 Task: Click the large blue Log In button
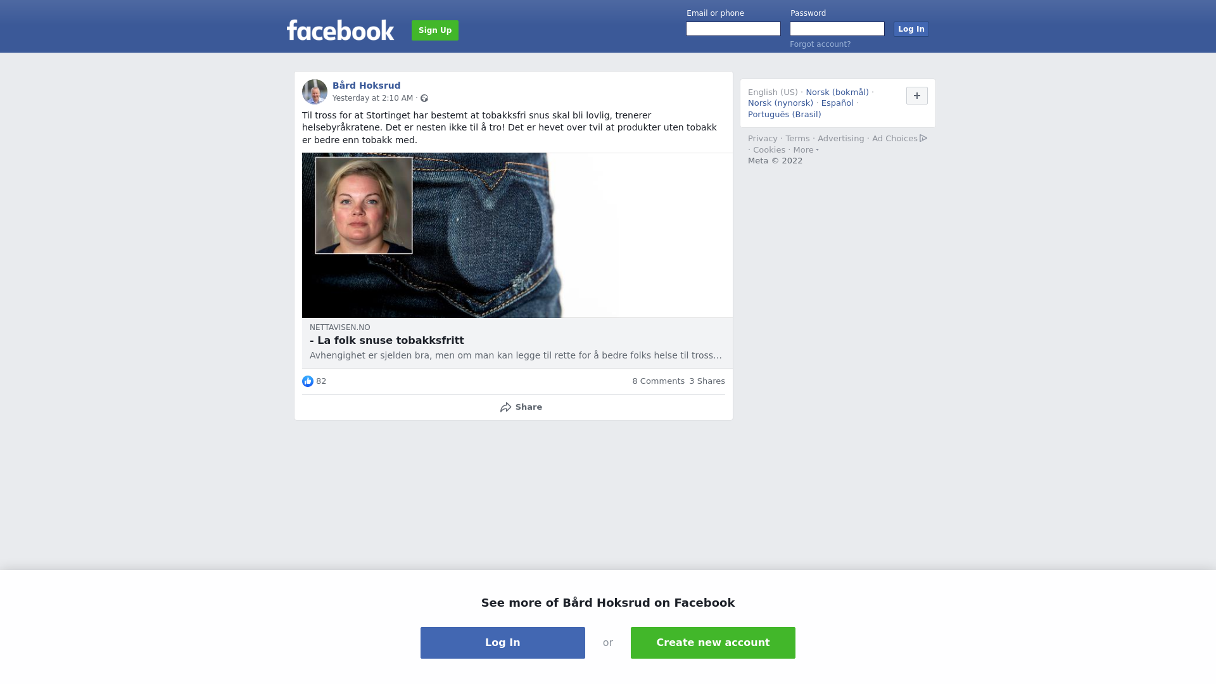tap(503, 643)
